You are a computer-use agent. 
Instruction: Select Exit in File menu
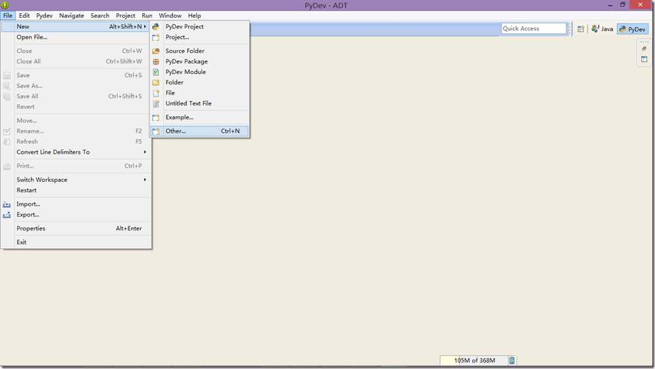coord(75,242)
